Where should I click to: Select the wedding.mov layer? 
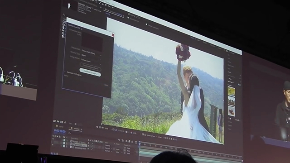point(80,148)
